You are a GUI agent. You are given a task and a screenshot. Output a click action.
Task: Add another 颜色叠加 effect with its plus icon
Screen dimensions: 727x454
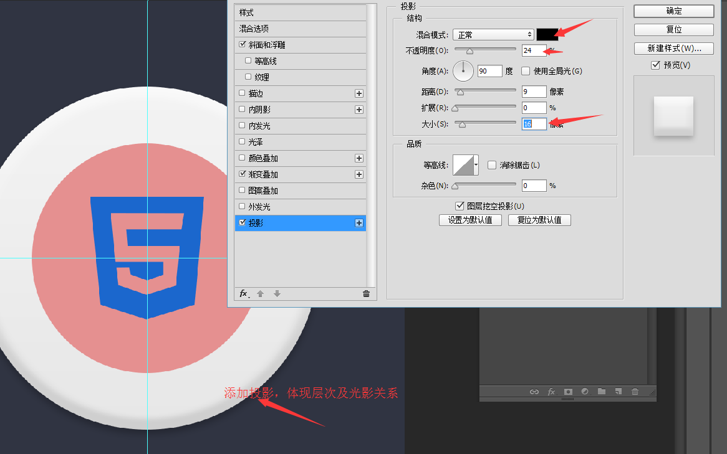click(359, 158)
